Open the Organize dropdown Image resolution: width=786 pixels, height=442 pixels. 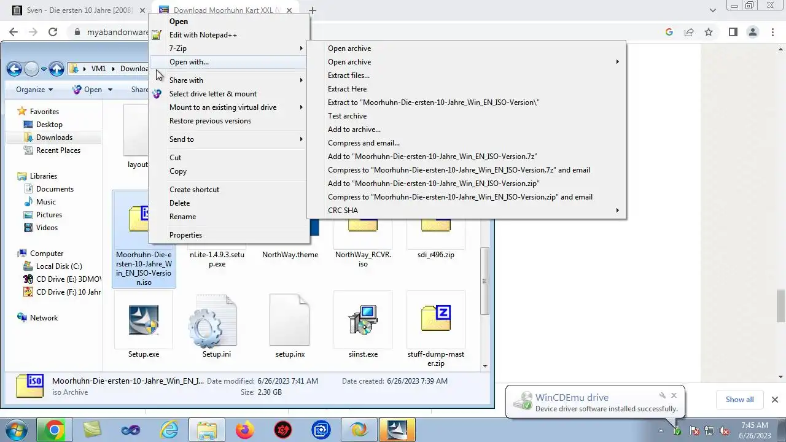coord(34,90)
